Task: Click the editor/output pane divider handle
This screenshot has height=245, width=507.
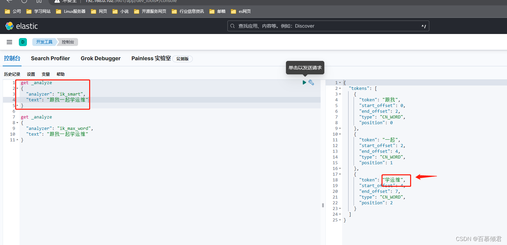Action: (323, 205)
